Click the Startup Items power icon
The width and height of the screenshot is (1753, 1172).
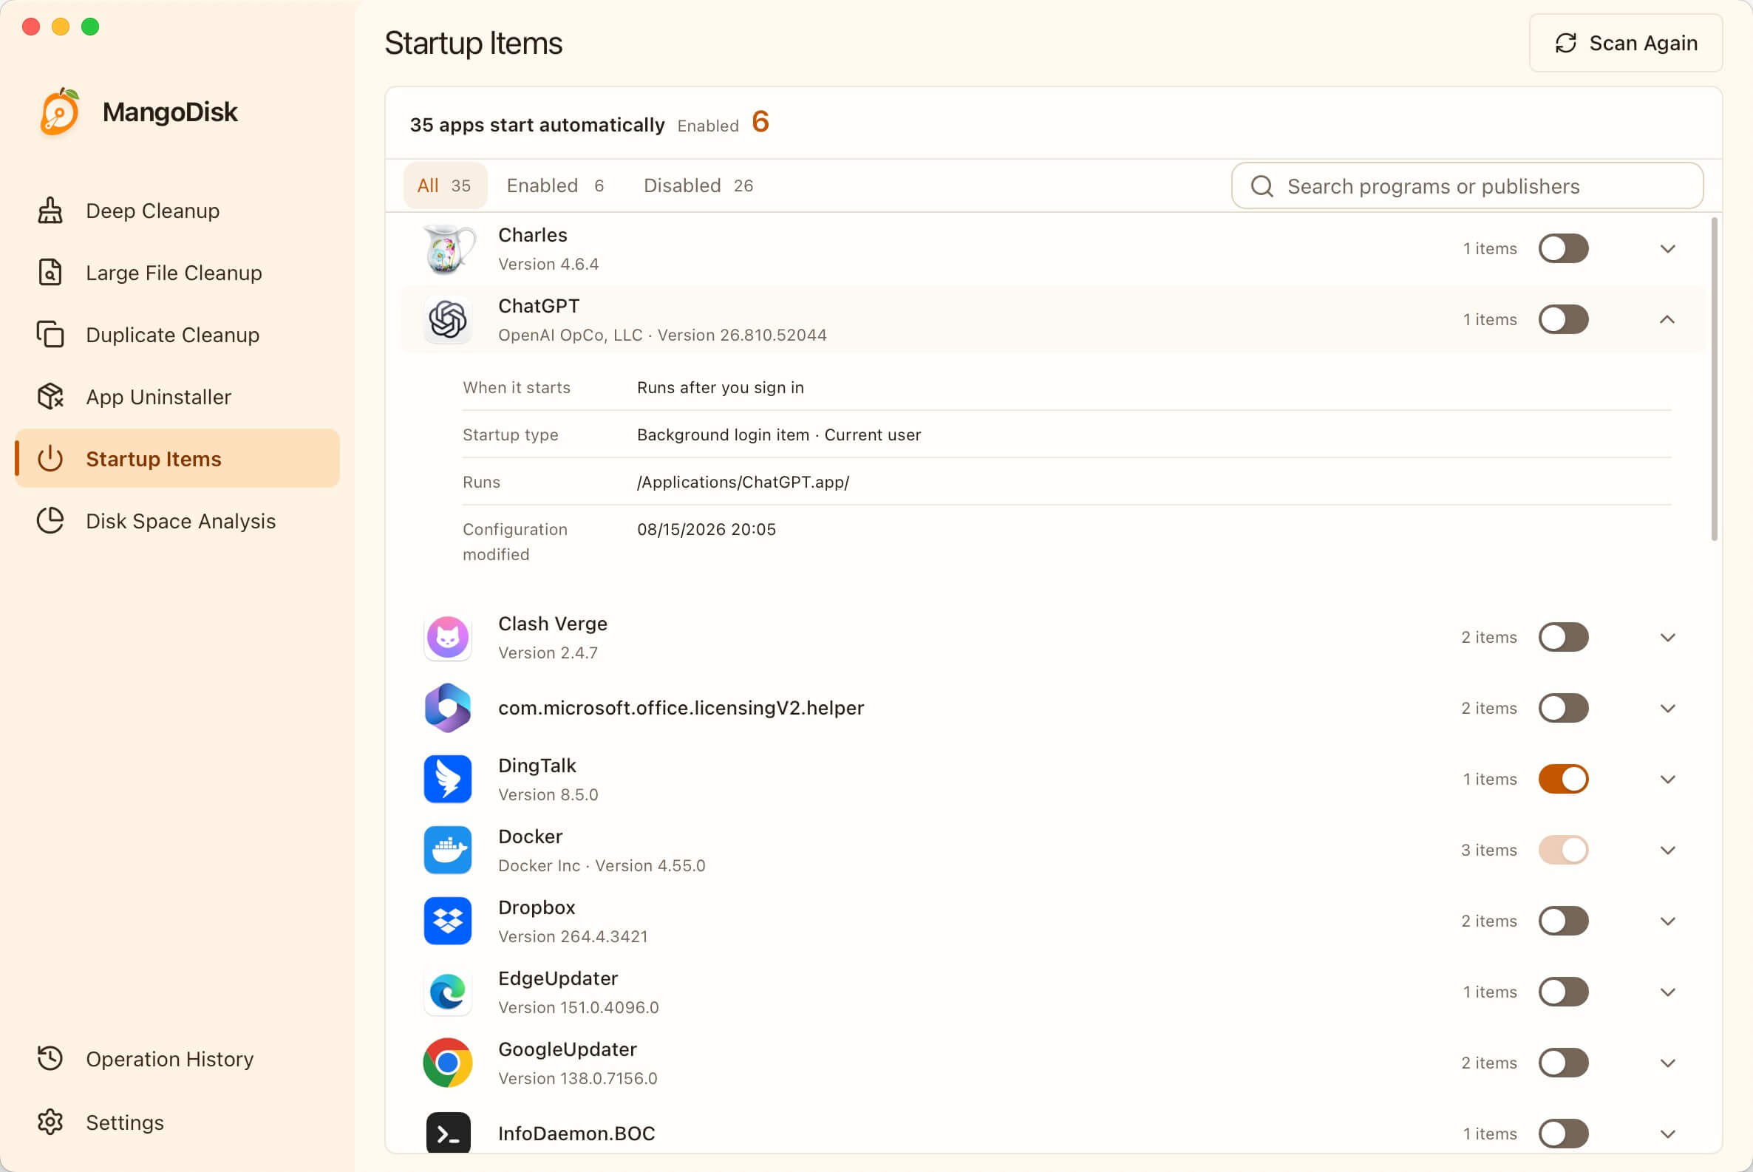(50, 459)
